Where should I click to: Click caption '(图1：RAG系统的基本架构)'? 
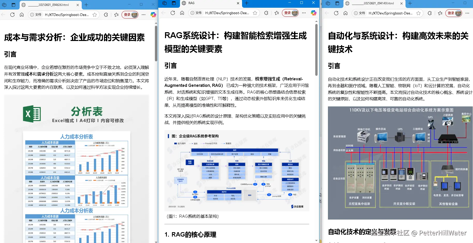pos(193,216)
